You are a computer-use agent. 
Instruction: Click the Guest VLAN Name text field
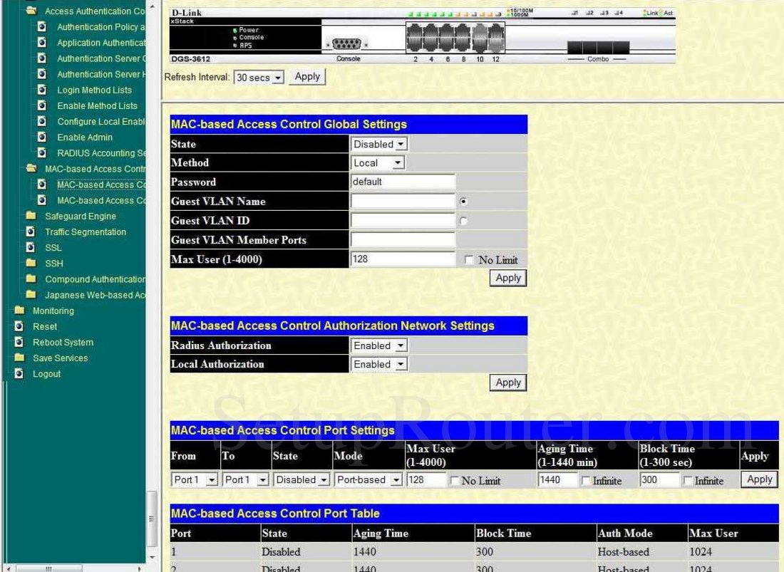[403, 202]
